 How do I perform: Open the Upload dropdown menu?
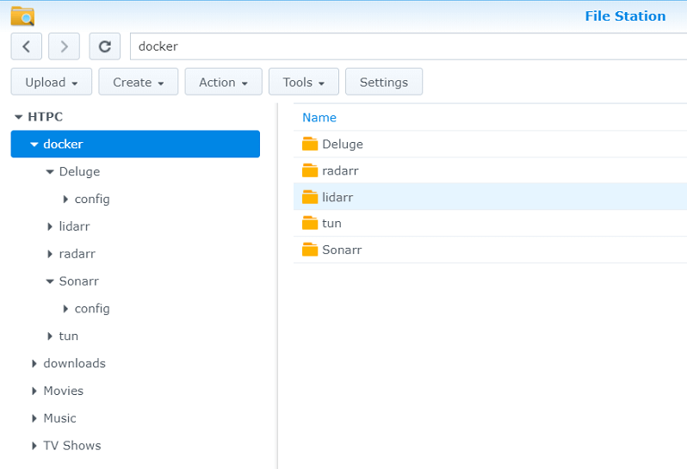pyautogui.click(x=52, y=82)
